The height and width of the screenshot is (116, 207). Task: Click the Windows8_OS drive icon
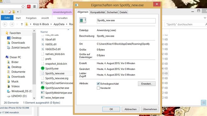click(x=9, y=91)
